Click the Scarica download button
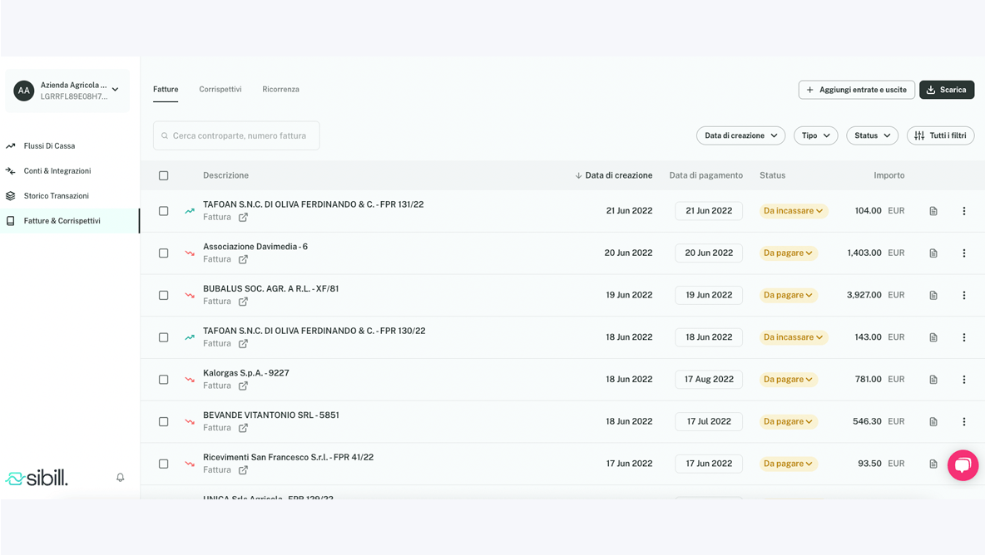This screenshot has height=555, width=985. coord(946,90)
